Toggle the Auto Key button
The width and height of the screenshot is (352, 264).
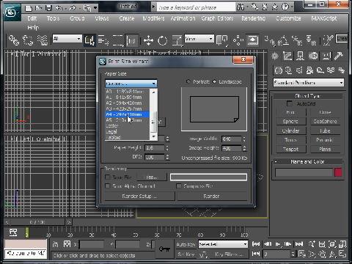186,244
